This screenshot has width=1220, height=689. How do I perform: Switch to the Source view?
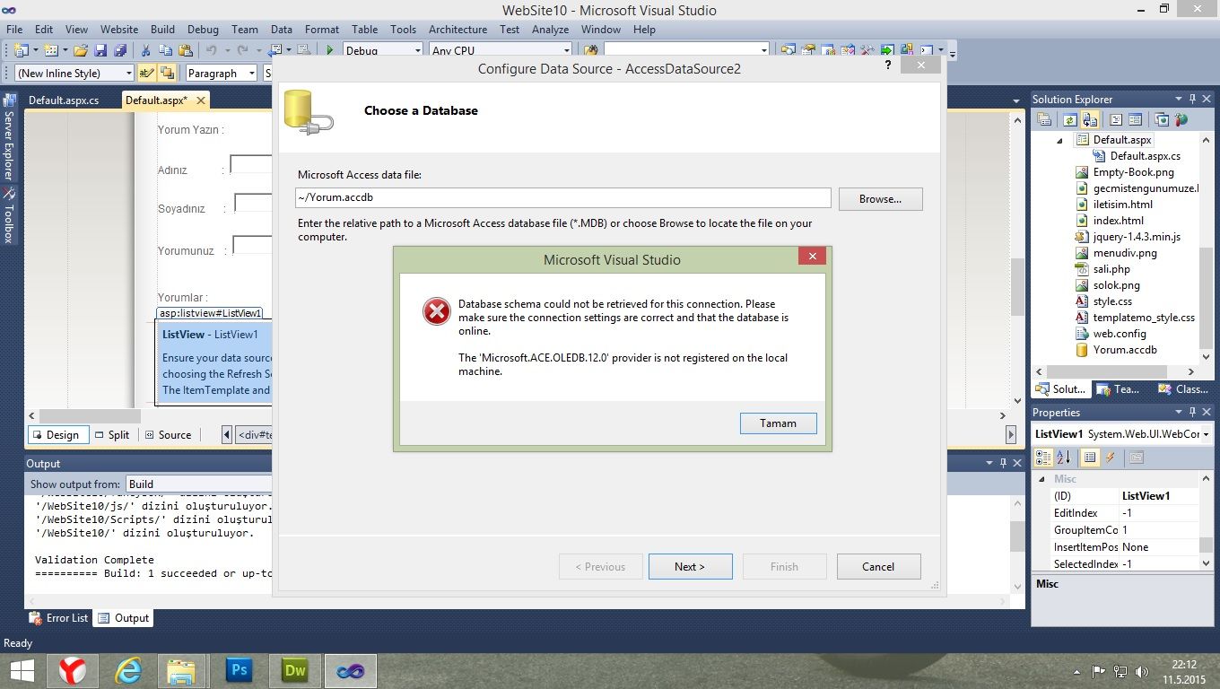click(x=167, y=435)
